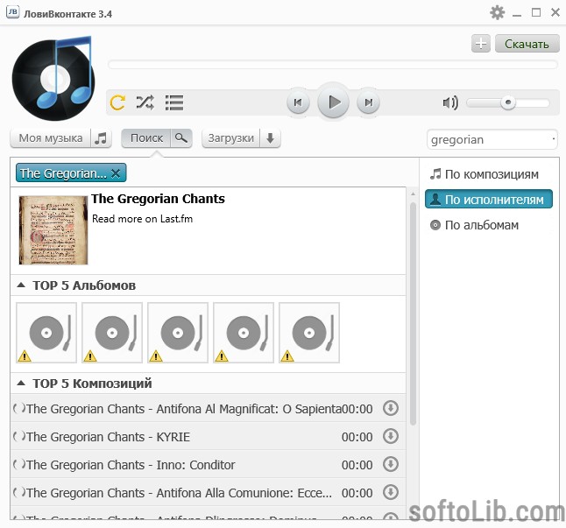This screenshot has height=528, width=566.
Task: Click the 00:00 duration of KYRIE
Action: (x=357, y=437)
